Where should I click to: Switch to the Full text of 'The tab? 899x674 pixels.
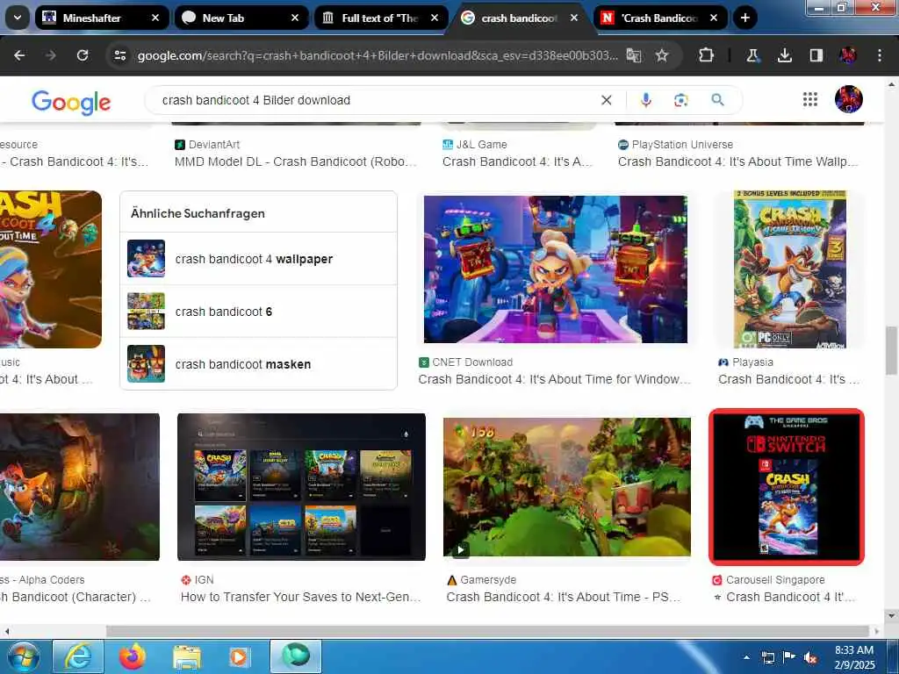click(x=380, y=18)
